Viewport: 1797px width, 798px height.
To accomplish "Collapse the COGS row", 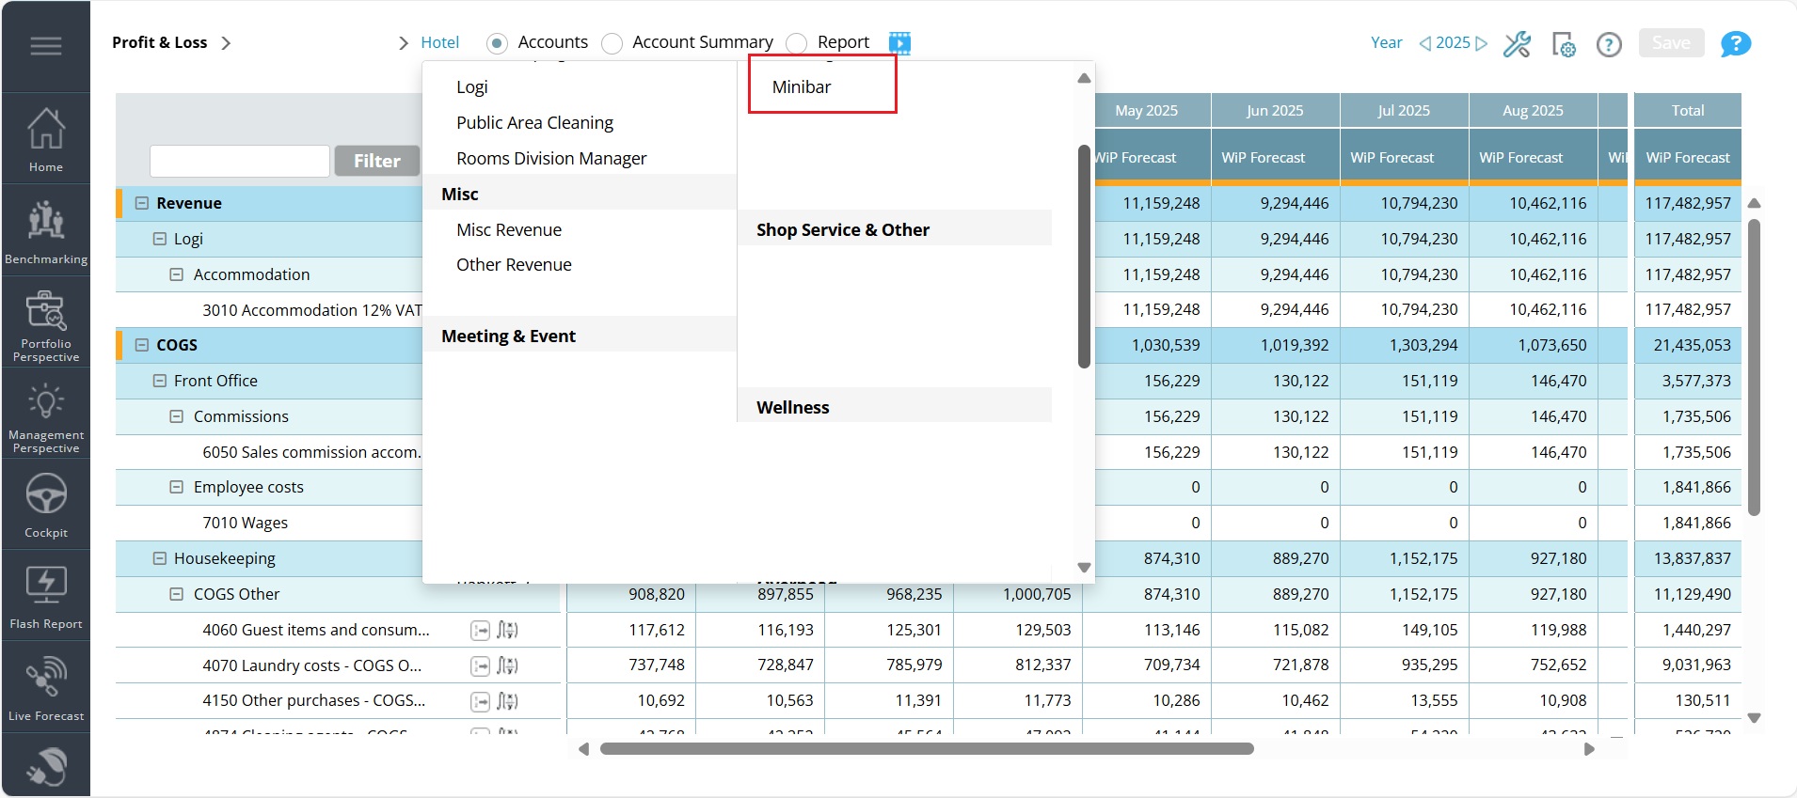I will pos(142,345).
